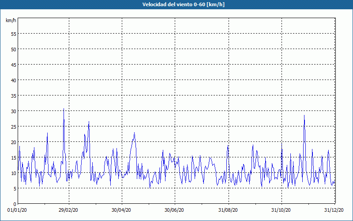Image resolution: width=353 pixels, height=221 pixels.
Task: Click the '55' y-axis value
Action: (14, 34)
